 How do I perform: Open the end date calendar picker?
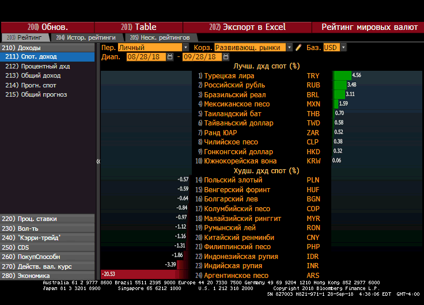[226, 57]
